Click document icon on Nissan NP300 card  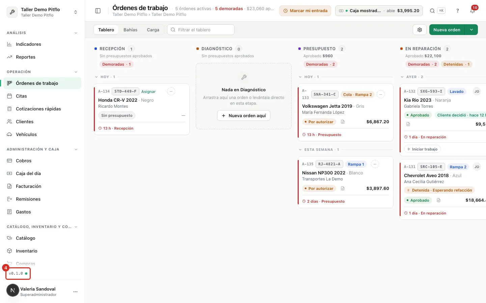(343, 189)
